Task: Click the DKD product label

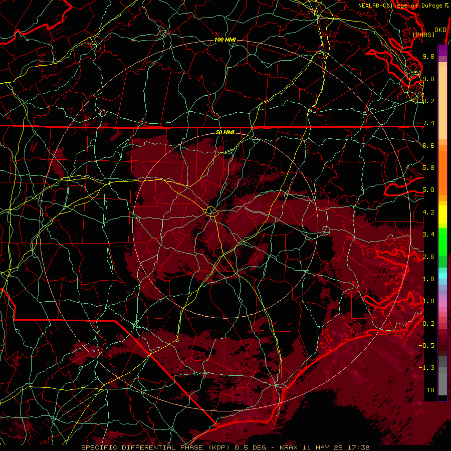Action: pyautogui.click(x=440, y=30)
